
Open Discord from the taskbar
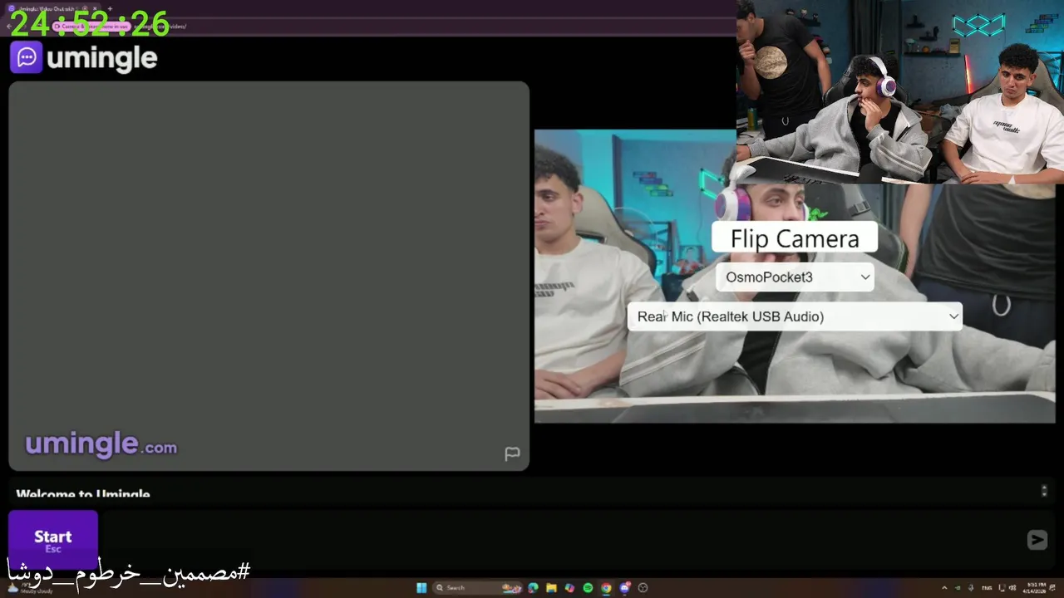(x=624, y=588)
